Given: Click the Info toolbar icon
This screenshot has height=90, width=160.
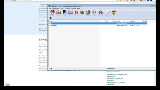Looking at the screenshot, I should (94, 13).
